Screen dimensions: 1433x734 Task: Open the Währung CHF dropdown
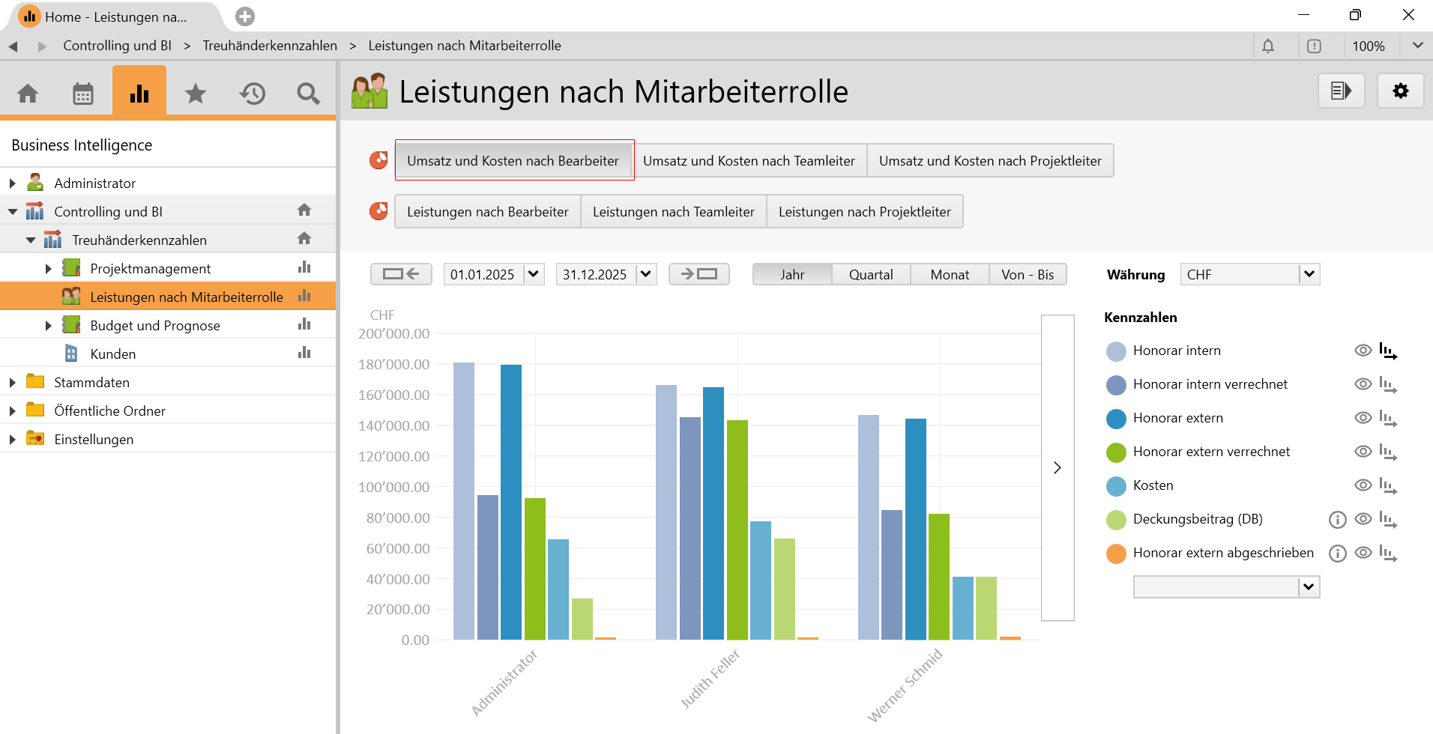[x=1309, y=275]
